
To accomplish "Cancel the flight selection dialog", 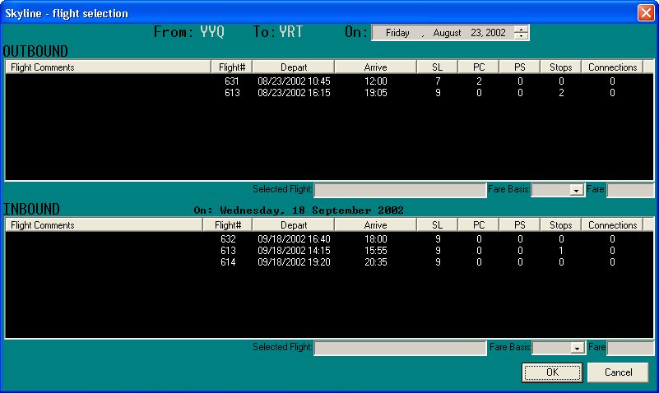I will (618, 372).
